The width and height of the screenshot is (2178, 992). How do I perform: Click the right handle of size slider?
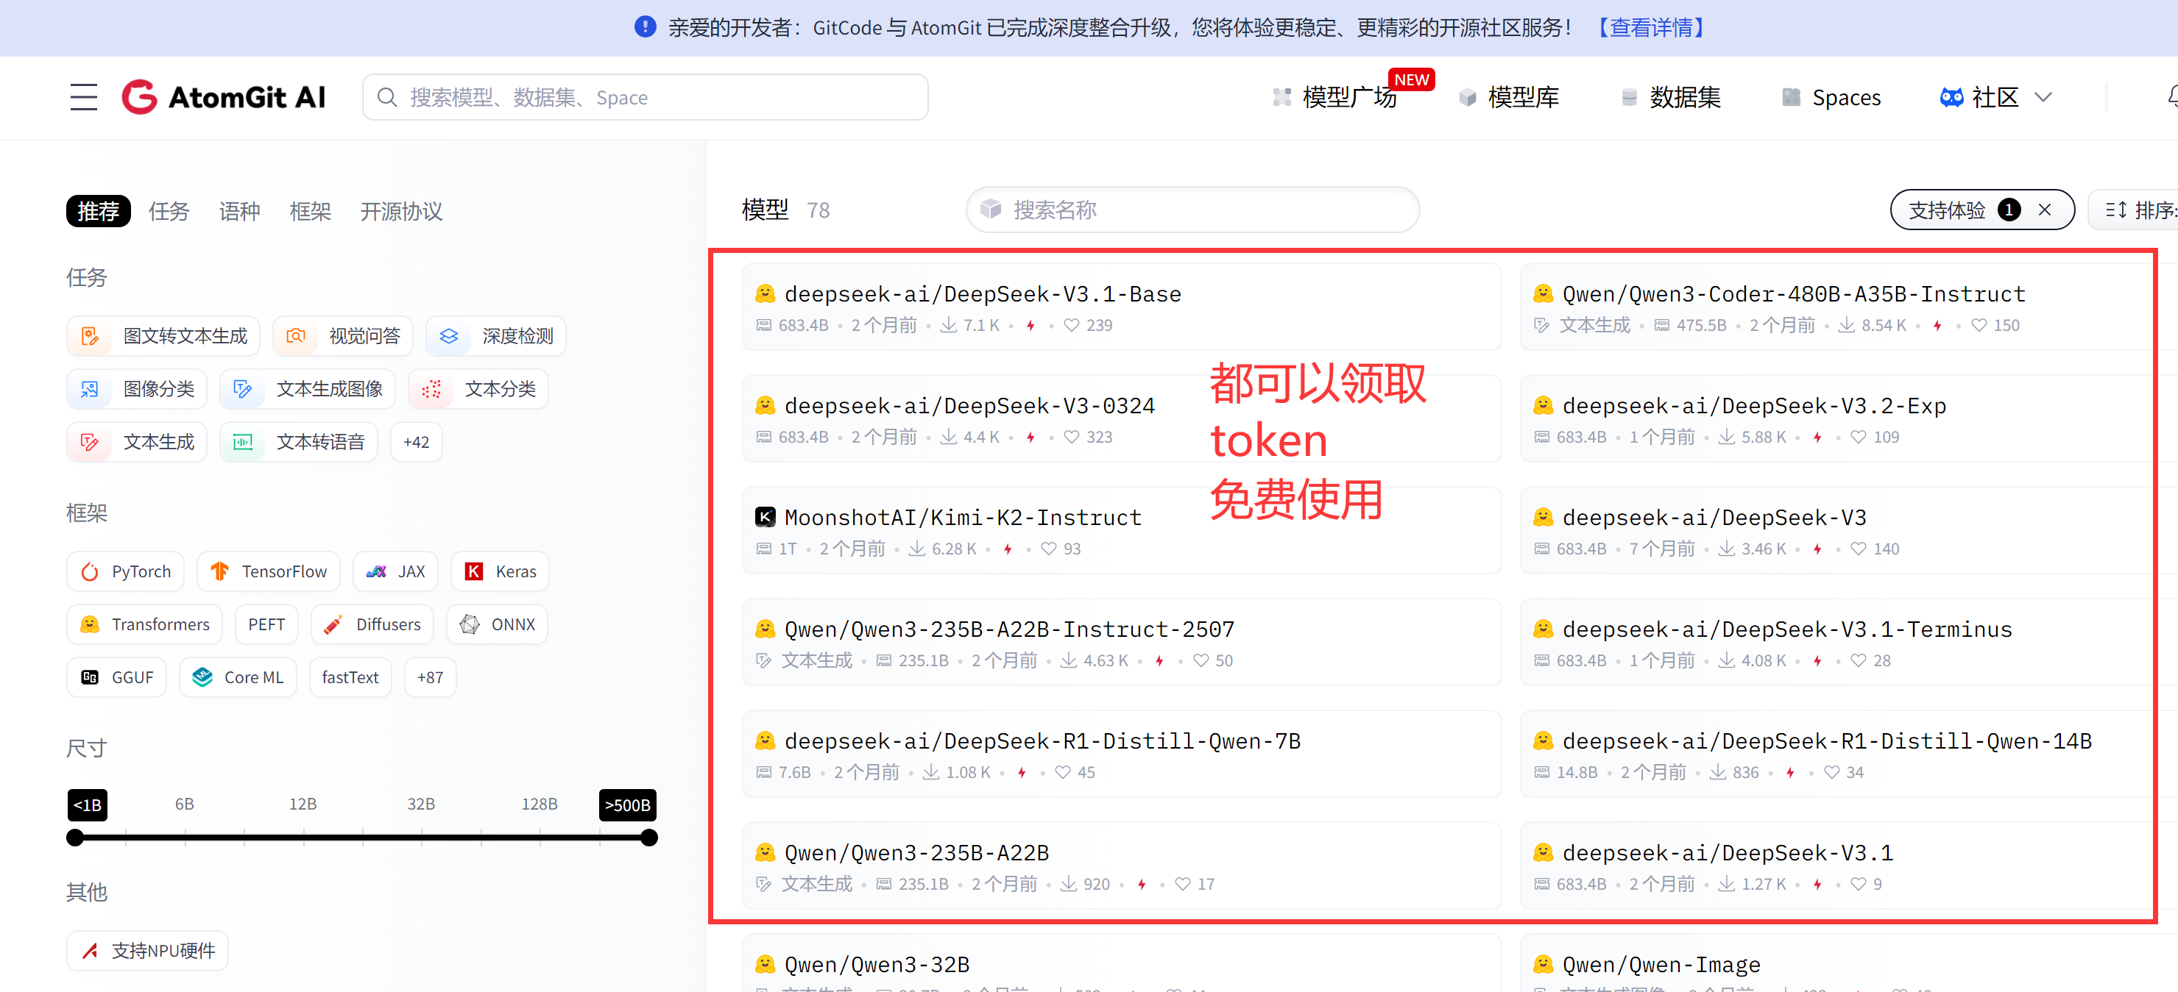[648, 838]
